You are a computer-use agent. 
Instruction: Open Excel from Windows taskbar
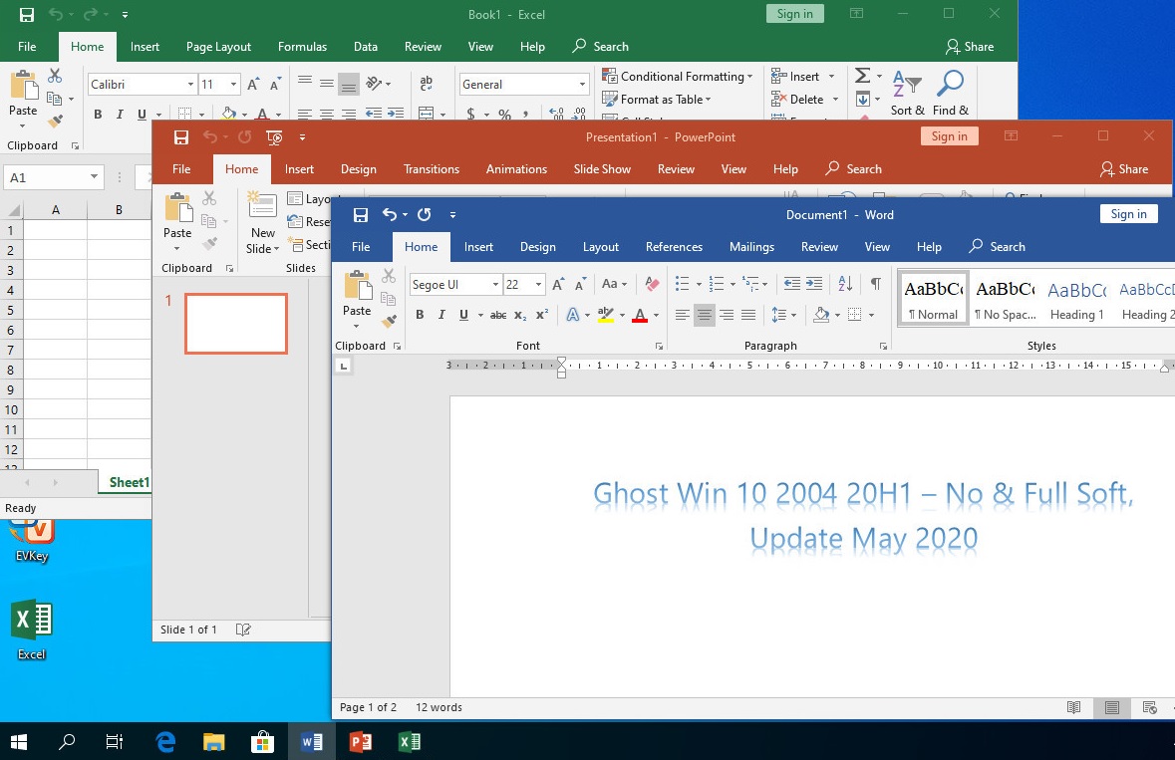(x=410, y=742)
